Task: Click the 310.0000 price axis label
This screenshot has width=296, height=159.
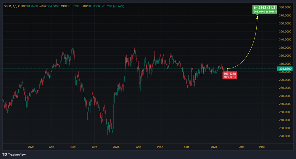Action: (285, 64)
